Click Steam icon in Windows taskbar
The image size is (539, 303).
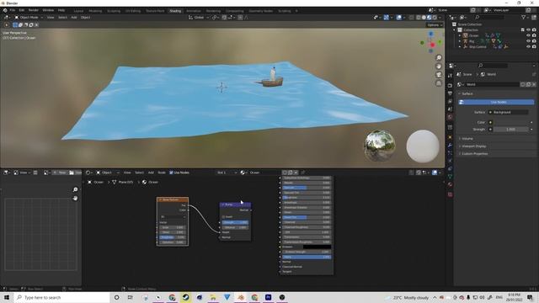185,297
